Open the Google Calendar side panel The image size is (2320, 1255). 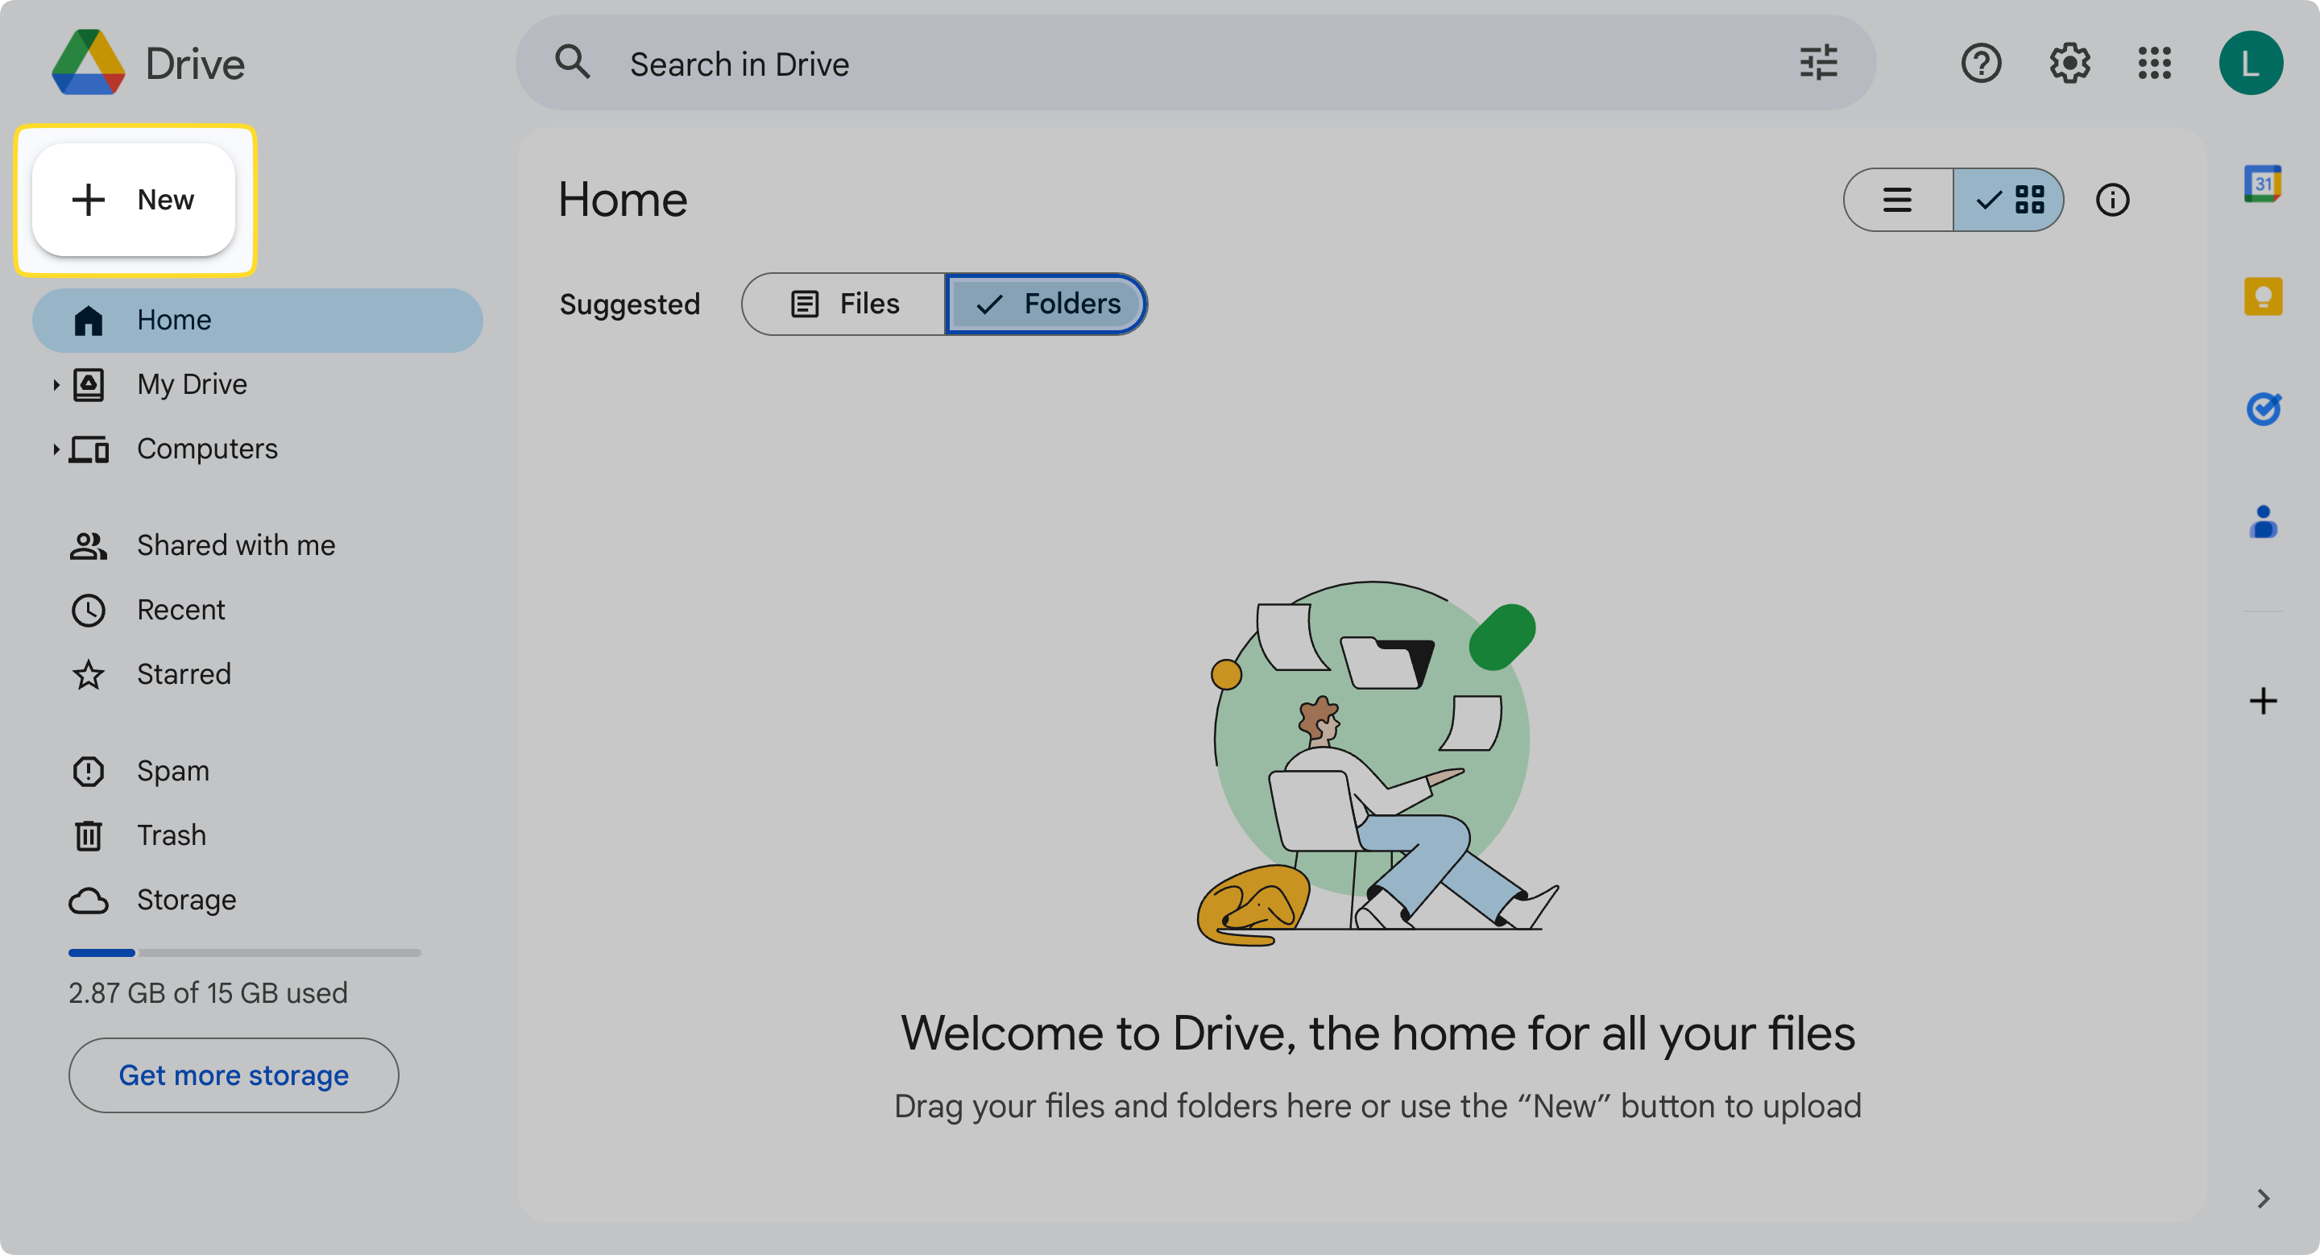(2265, 183)
